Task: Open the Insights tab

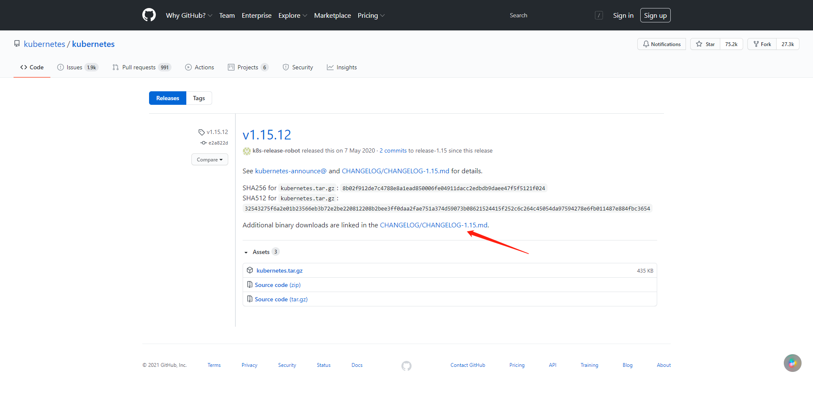Action: point(342,67)
